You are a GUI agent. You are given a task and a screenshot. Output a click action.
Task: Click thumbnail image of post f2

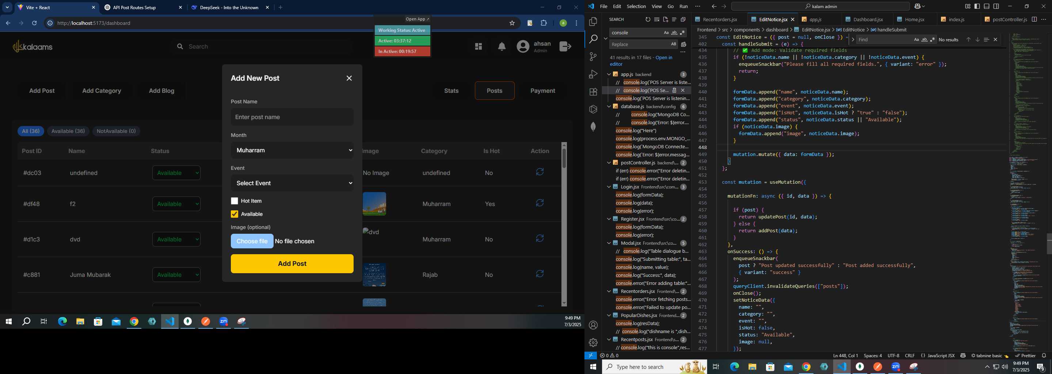374,204
